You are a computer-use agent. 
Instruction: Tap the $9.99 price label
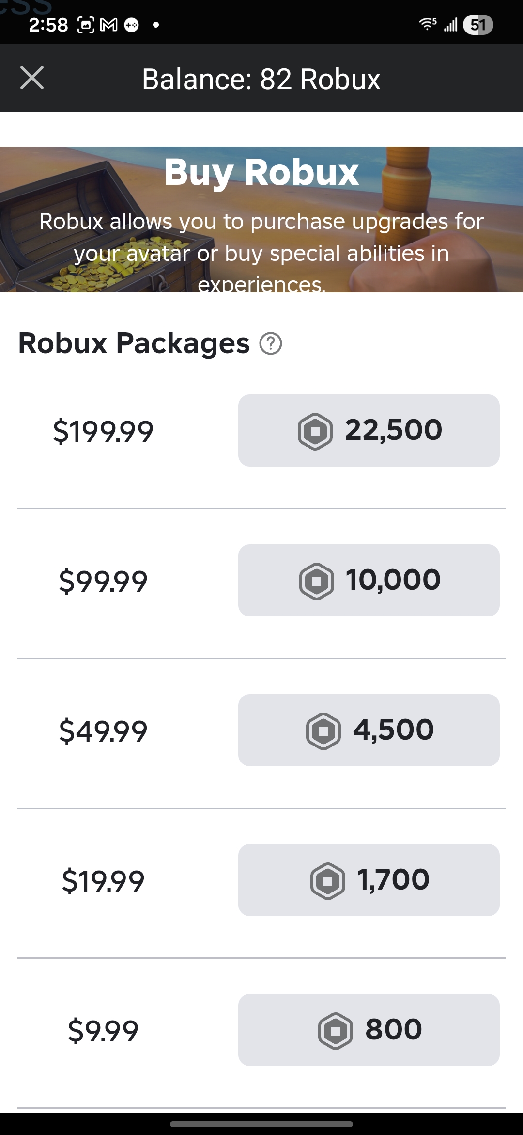click(x=103, y=1031)
